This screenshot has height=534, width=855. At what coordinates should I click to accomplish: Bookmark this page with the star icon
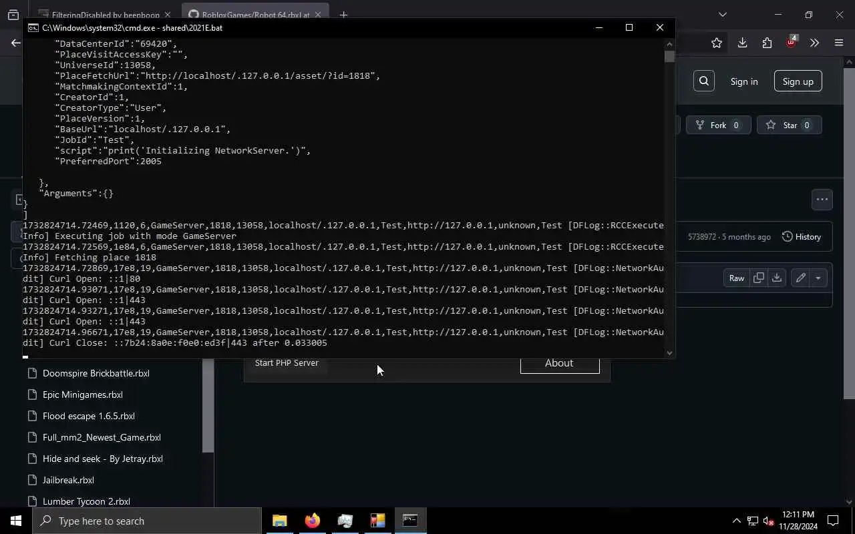[x=717, y=43]
